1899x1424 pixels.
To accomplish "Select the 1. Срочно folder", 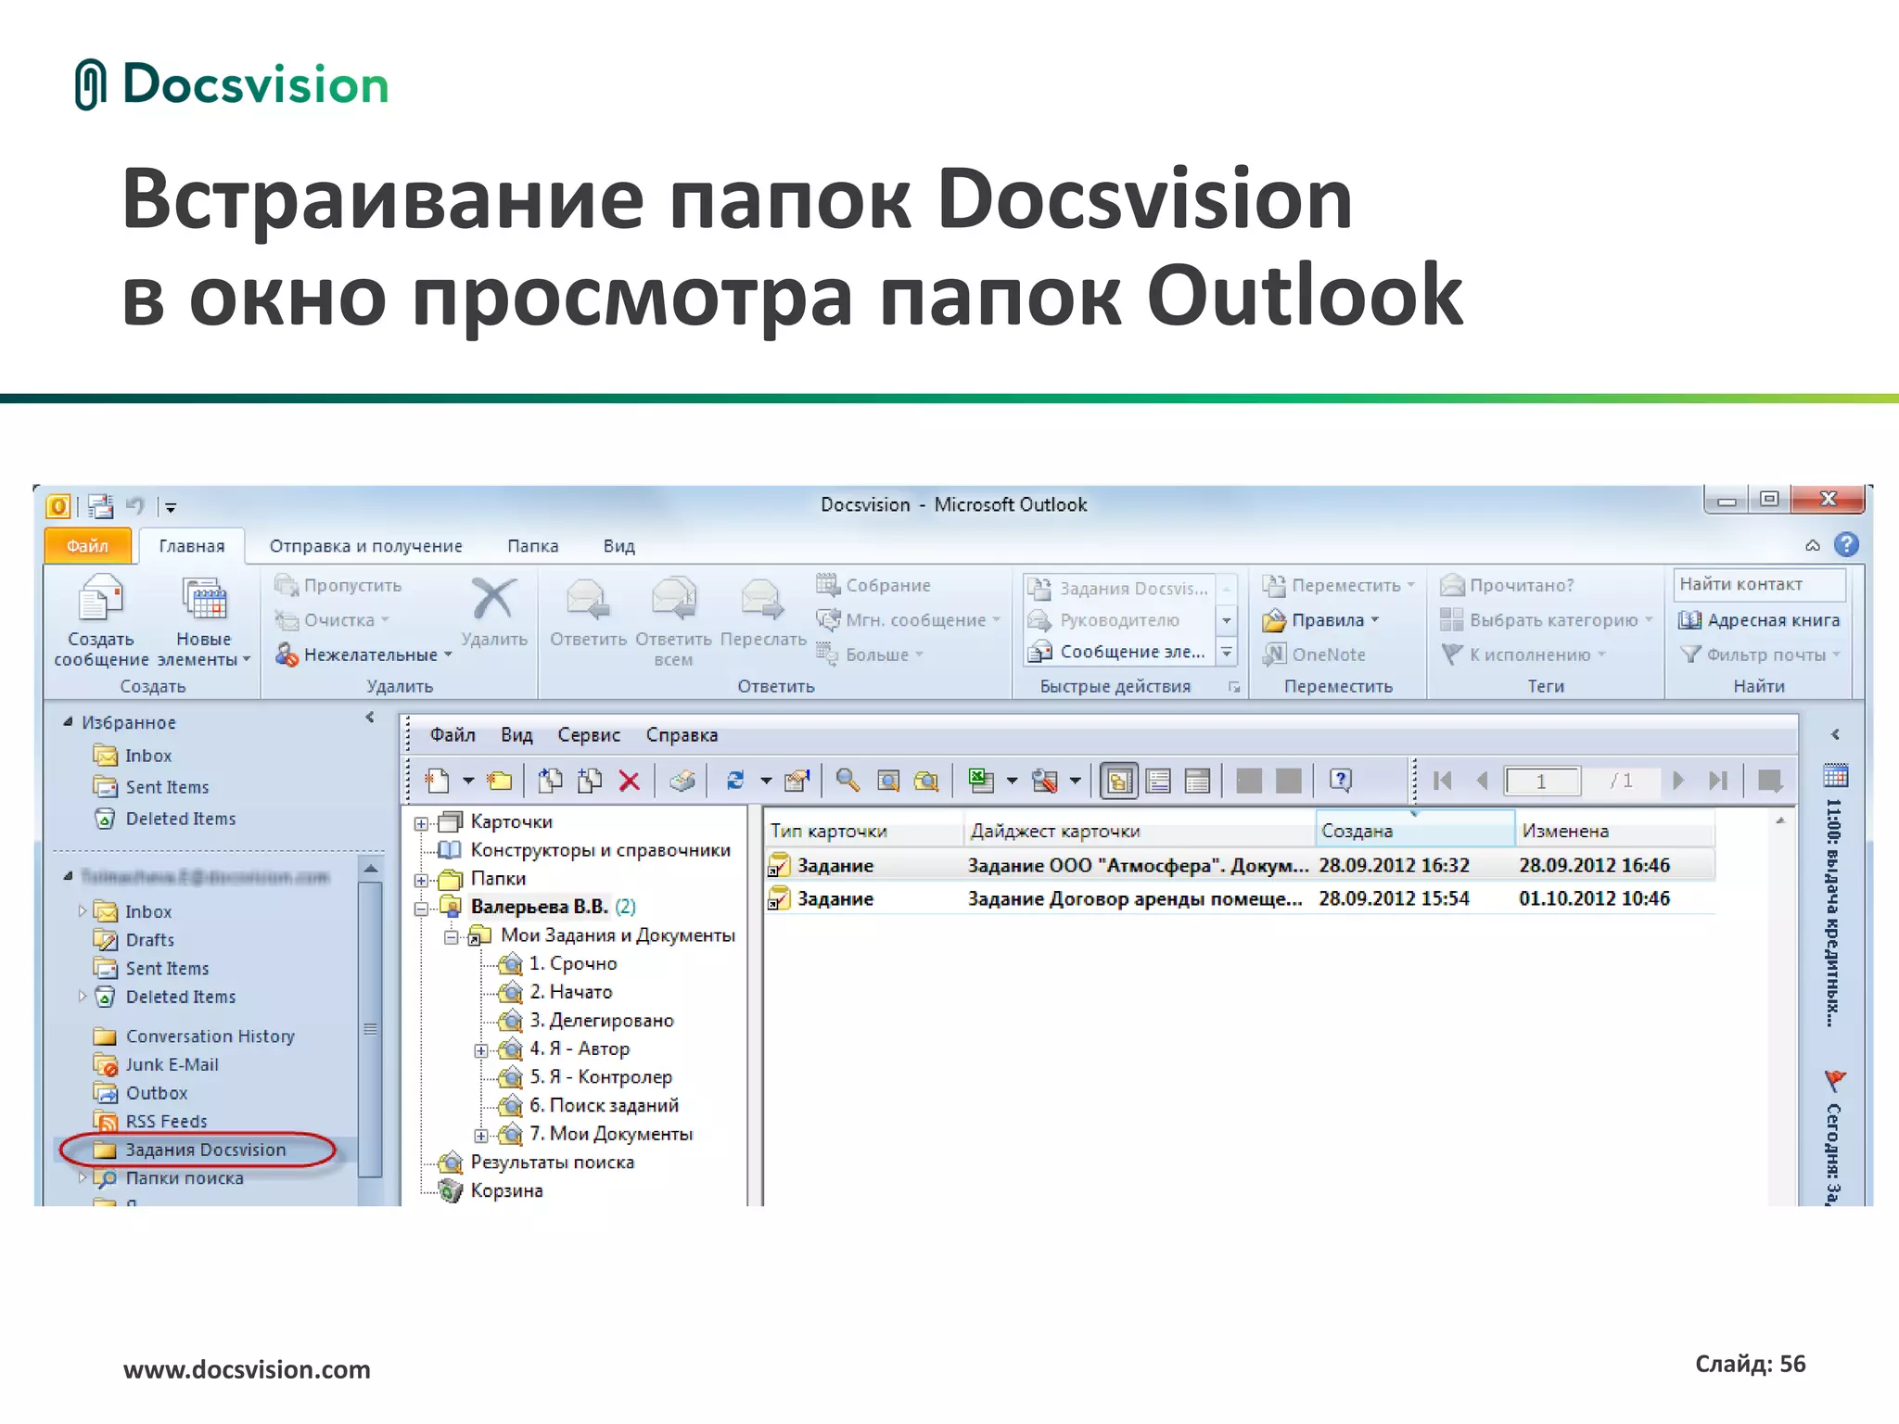I will point(557,964).
